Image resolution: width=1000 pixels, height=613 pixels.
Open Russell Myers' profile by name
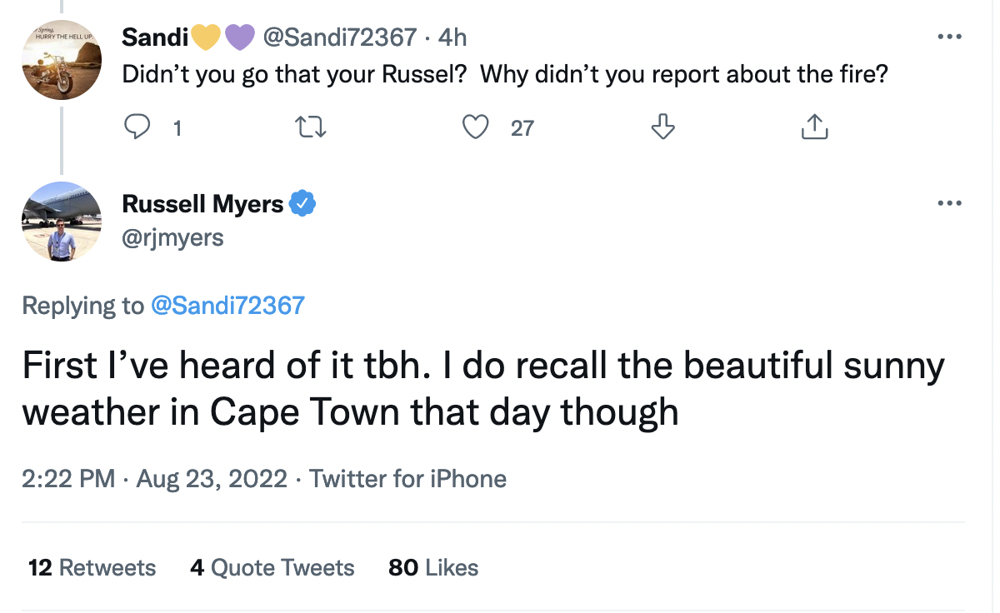[x=202, y=203]
